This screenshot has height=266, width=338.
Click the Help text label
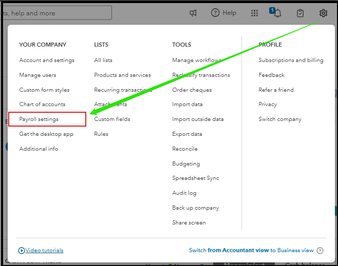229,13
